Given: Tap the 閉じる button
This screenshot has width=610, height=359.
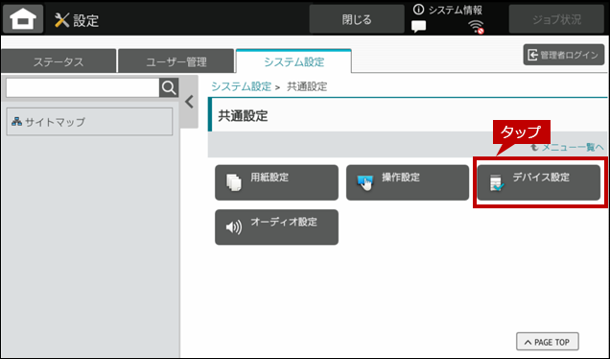Looking at the screenshot, I should click(x=357, y=19).
